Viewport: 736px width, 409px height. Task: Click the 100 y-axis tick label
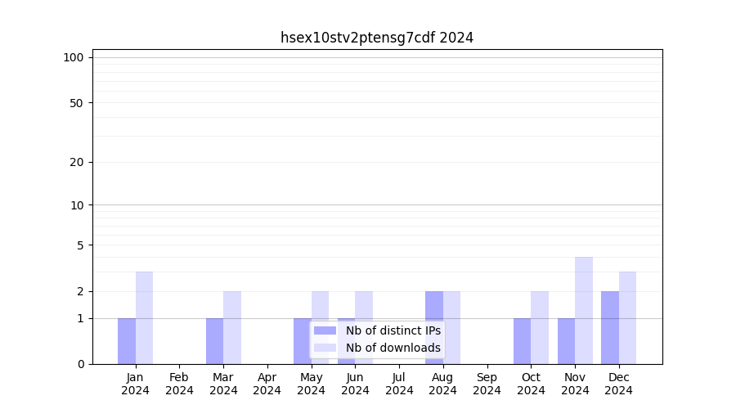point(74,57)
